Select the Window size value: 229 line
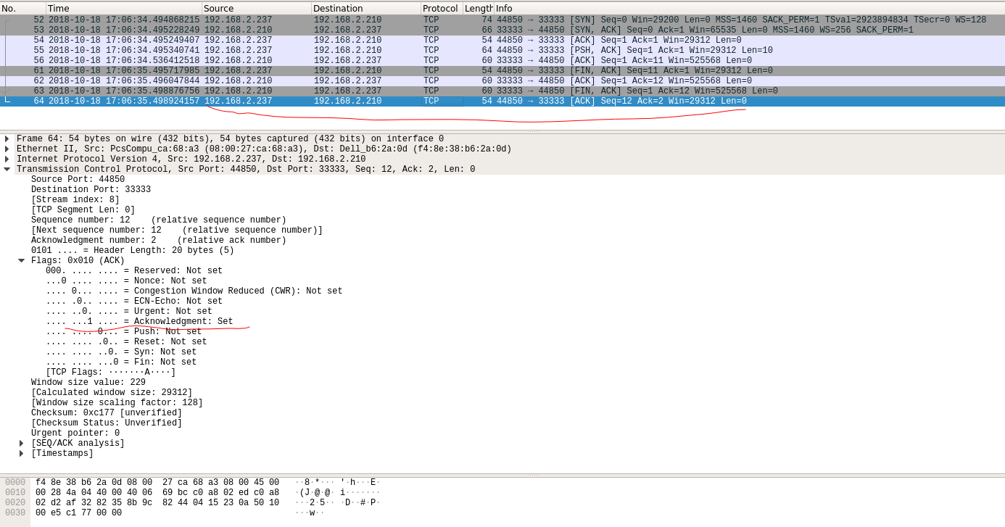 (88, 383)
